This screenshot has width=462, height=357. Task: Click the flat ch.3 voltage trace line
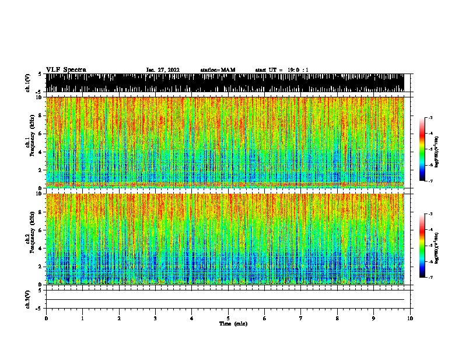click(225, 300)
